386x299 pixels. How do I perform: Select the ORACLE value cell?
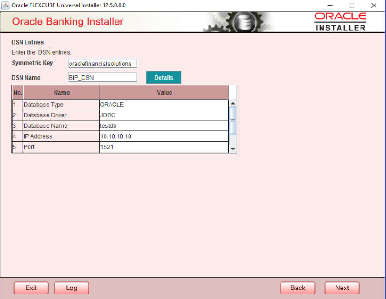pos(164,105)
